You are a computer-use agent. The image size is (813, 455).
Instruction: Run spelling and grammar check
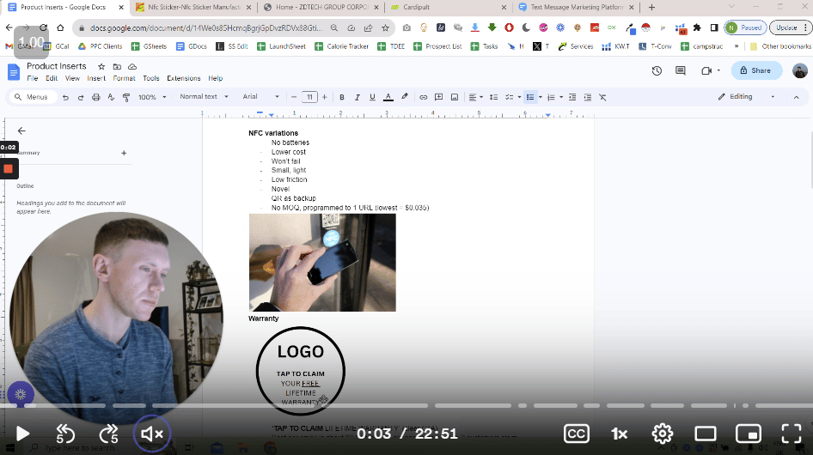click(111, 97)
